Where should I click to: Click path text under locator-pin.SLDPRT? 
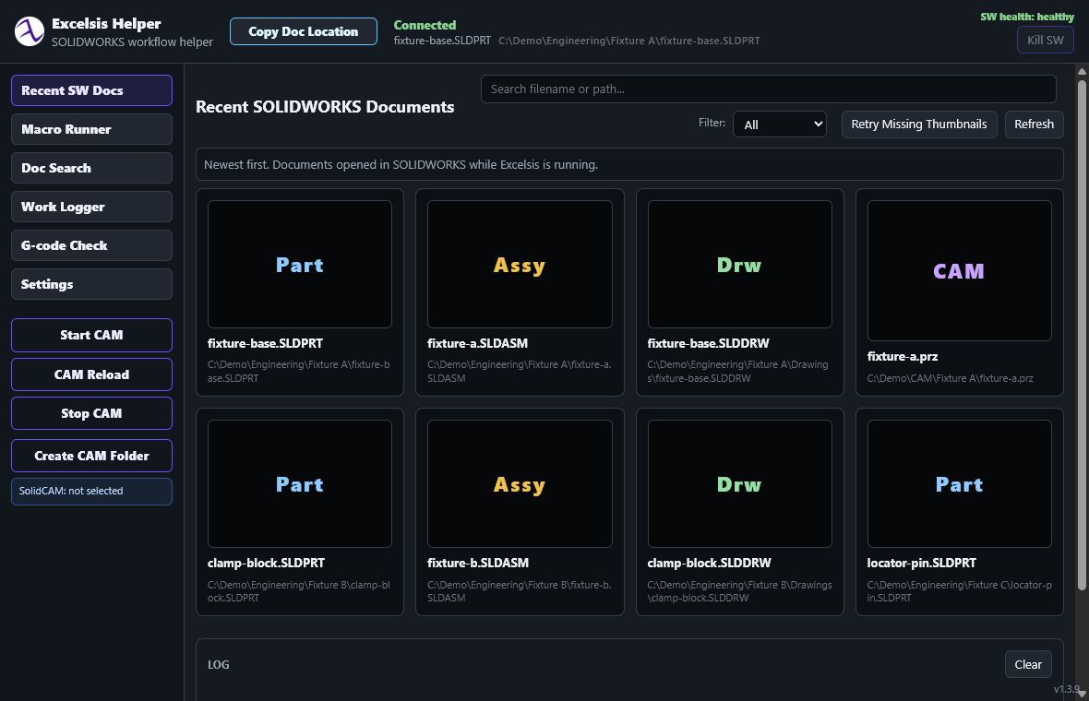point(959,591)
